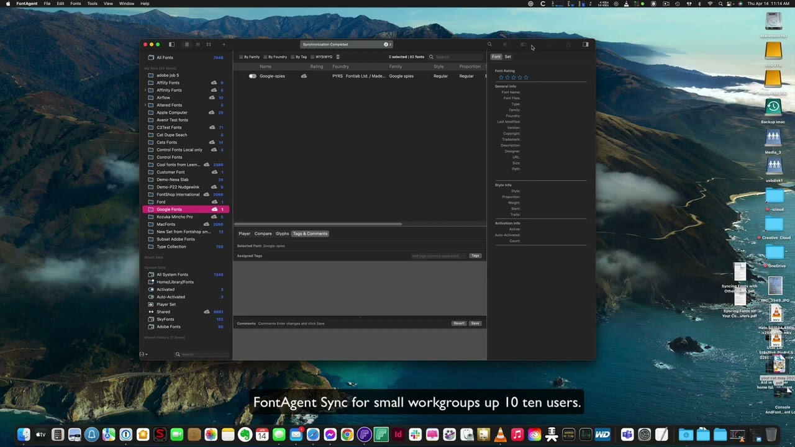Screen dimensions: 795x447
Task: Switch to the Player tab
Action: point(245,233)
